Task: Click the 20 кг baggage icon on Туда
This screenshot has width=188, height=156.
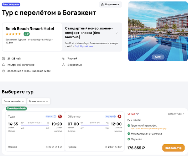Action: (47, 147)
